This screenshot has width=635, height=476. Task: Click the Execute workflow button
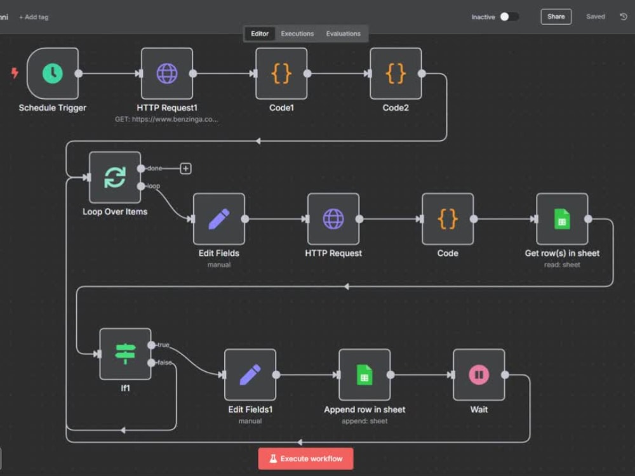coord(306,459)
